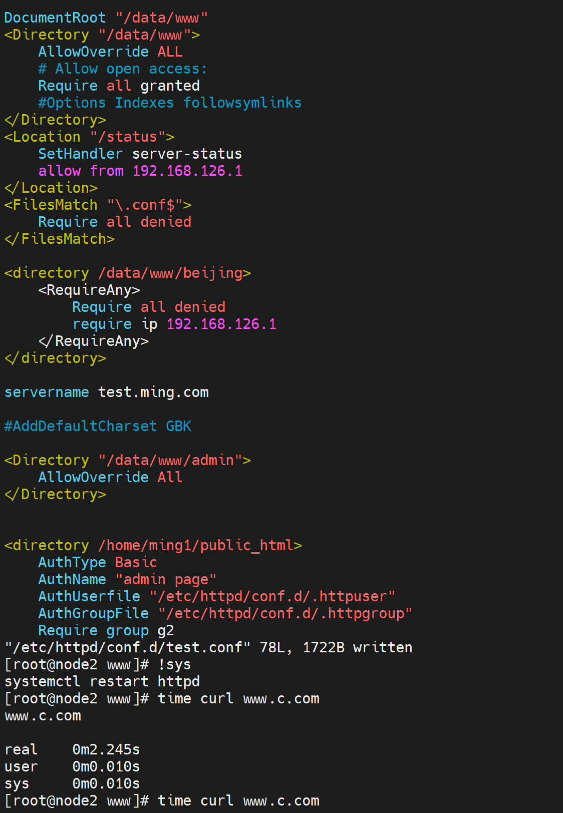Click the '<Directory "/data/www/admin">' line
563x813 pixels.
127,461
